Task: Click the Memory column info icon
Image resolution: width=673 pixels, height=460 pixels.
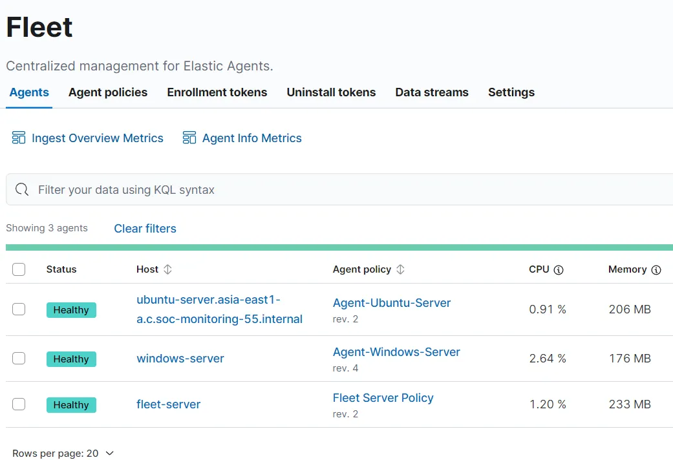Action: point(657,269)
